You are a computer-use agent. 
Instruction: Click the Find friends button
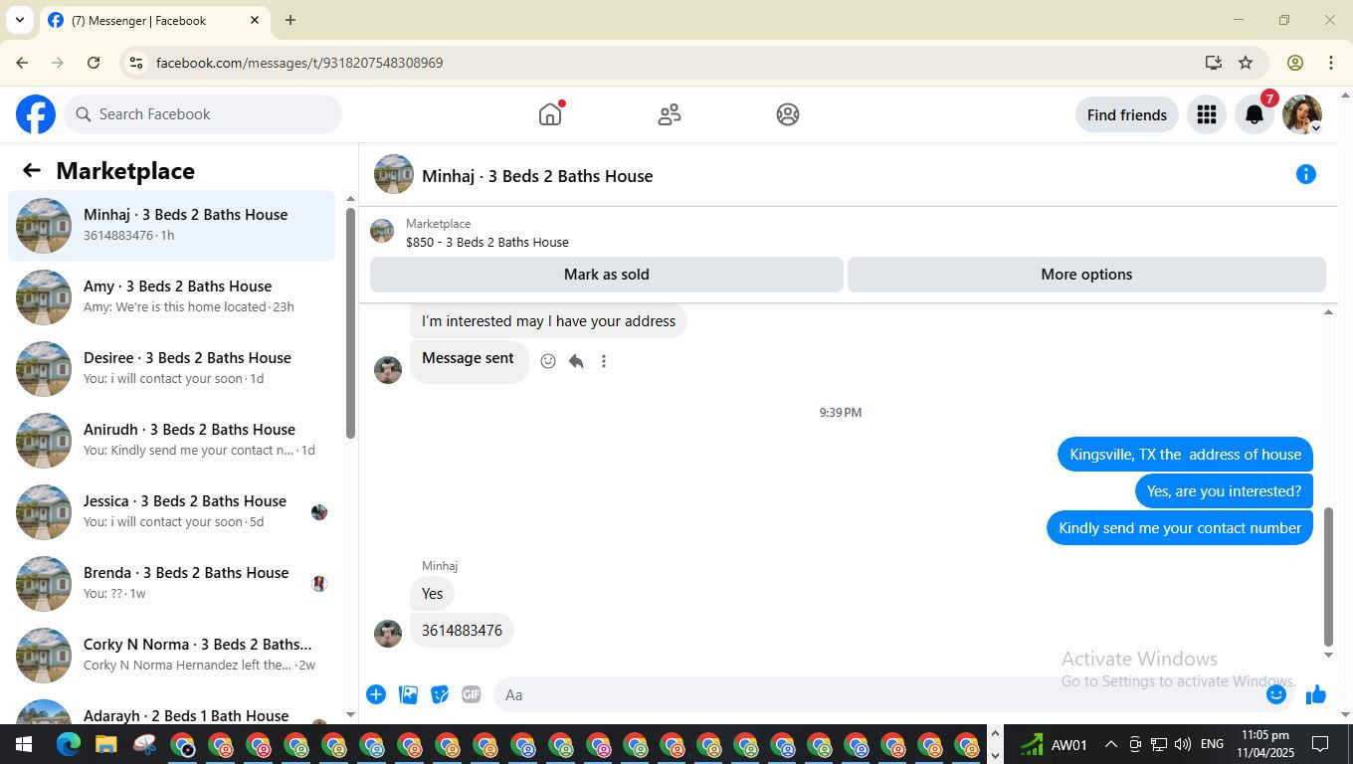click(1127, 114)
